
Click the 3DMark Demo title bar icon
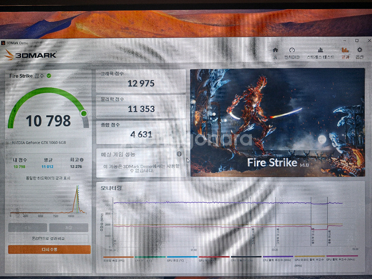(3, 43)
